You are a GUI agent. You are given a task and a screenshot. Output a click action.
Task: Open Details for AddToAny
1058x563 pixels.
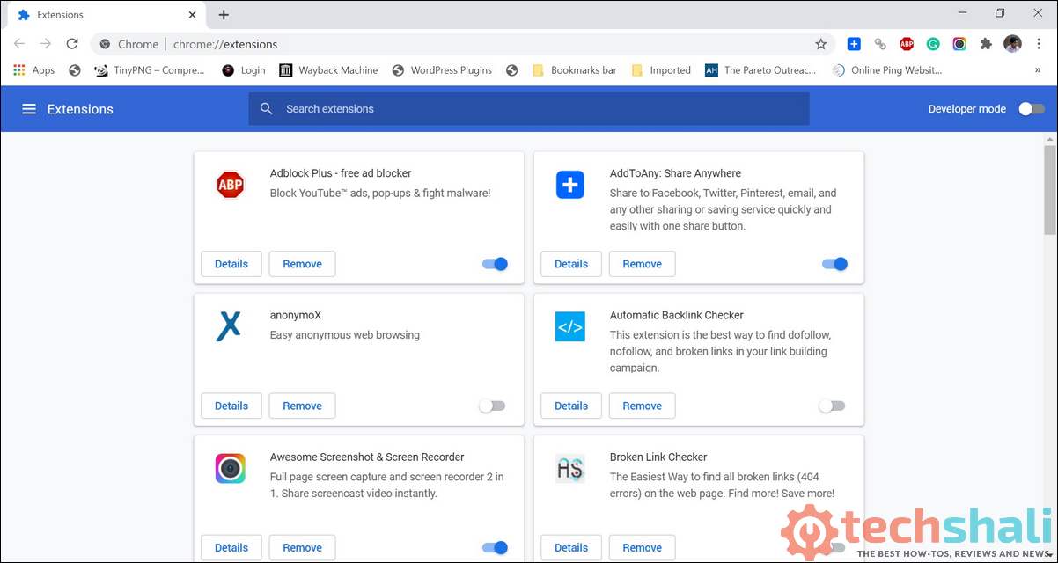[571, 264]
